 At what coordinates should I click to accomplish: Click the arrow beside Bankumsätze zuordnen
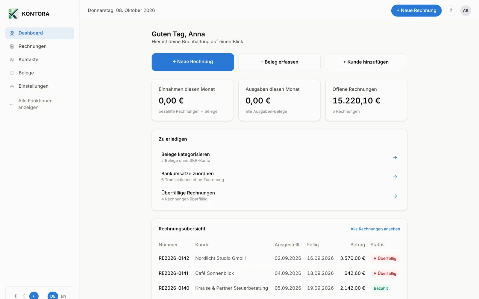point(395,177)
